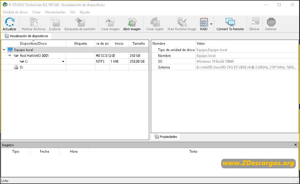Select the D: drive row

(x=75, y=67)
